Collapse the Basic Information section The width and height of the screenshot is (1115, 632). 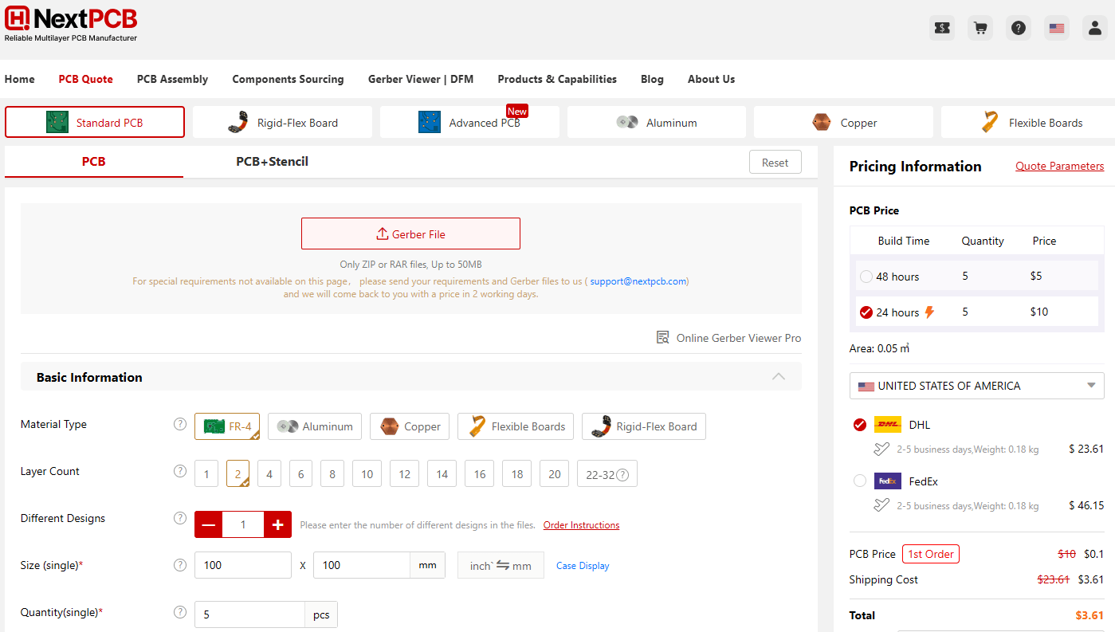[779, 377]
